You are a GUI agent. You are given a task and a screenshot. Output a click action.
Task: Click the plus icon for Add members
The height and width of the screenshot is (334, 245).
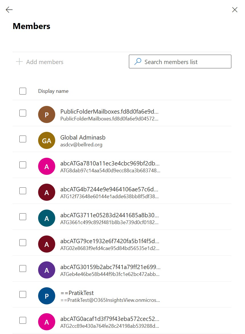point(19,62)
